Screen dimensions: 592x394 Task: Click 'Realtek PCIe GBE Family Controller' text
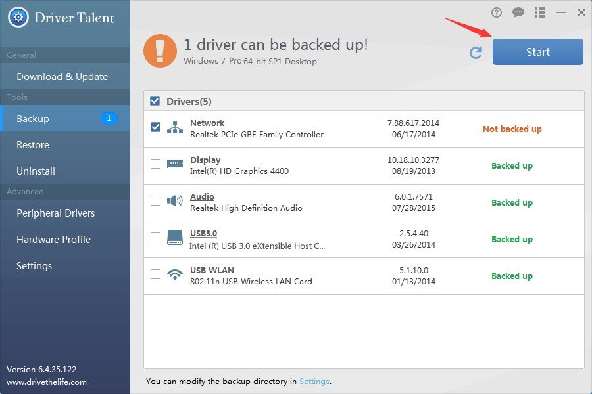point(257,134)
